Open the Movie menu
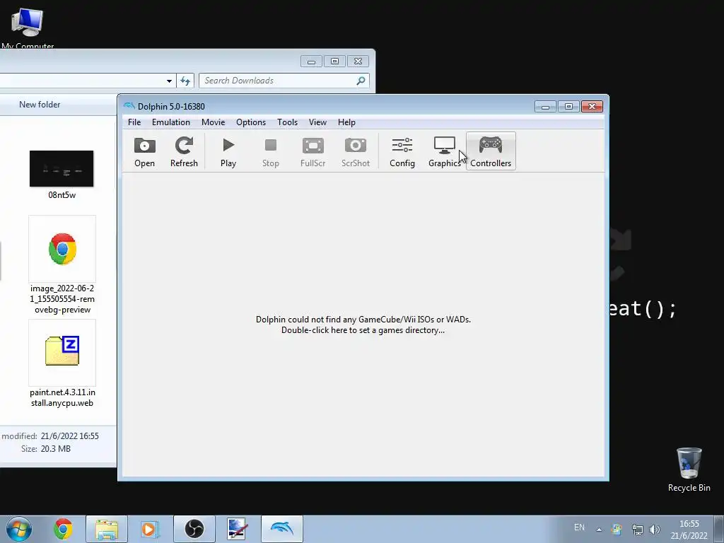724x543 pixels. point(214,122)
